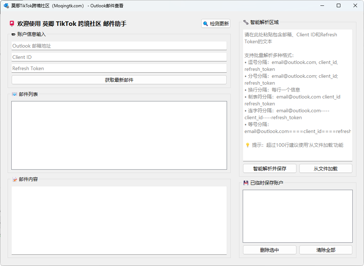Click inside the 邮件列表 list box
The width and height of the screenshot is (364, 266).
click(x=119, y=135)
